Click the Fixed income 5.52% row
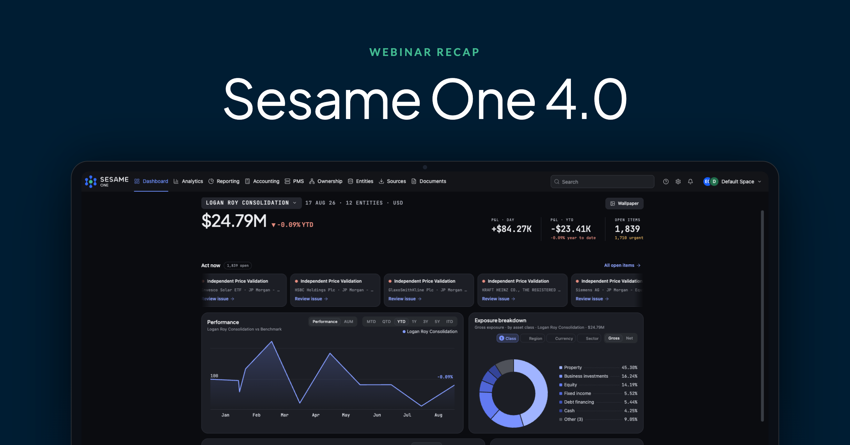This screenshot has height=445, width=850. pos(598,394)
